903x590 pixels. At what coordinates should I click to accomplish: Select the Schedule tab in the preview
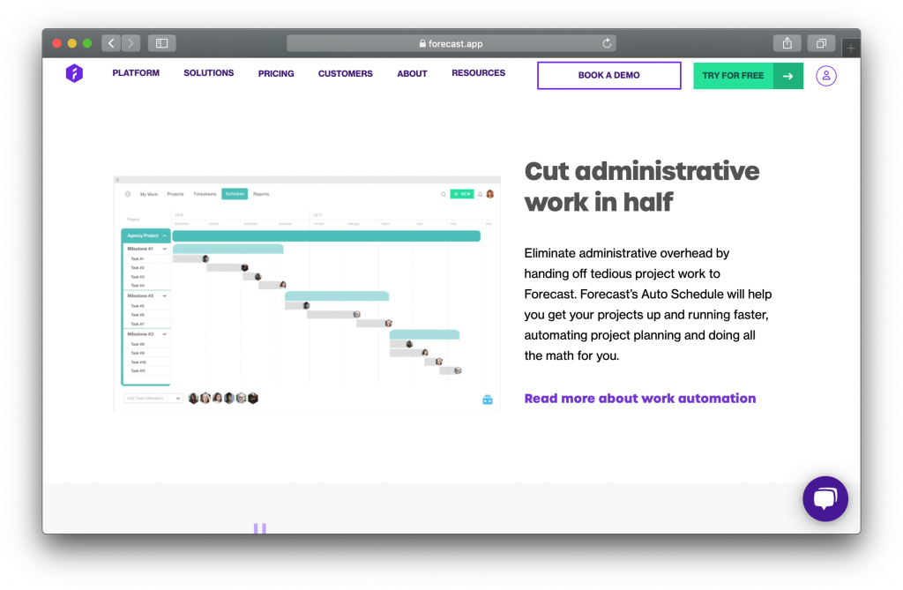click(x=235, y=194)
